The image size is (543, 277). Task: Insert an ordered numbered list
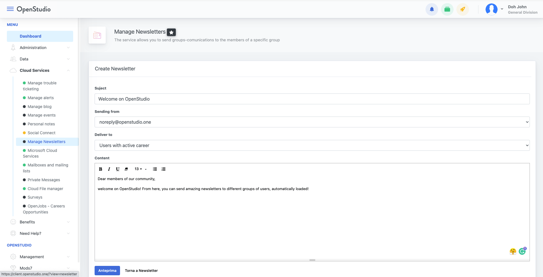coord(163,169)
